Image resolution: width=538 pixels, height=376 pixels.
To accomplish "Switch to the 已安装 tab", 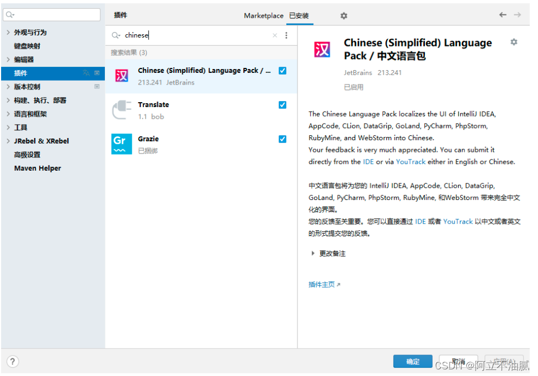I will tap(299, 16).
